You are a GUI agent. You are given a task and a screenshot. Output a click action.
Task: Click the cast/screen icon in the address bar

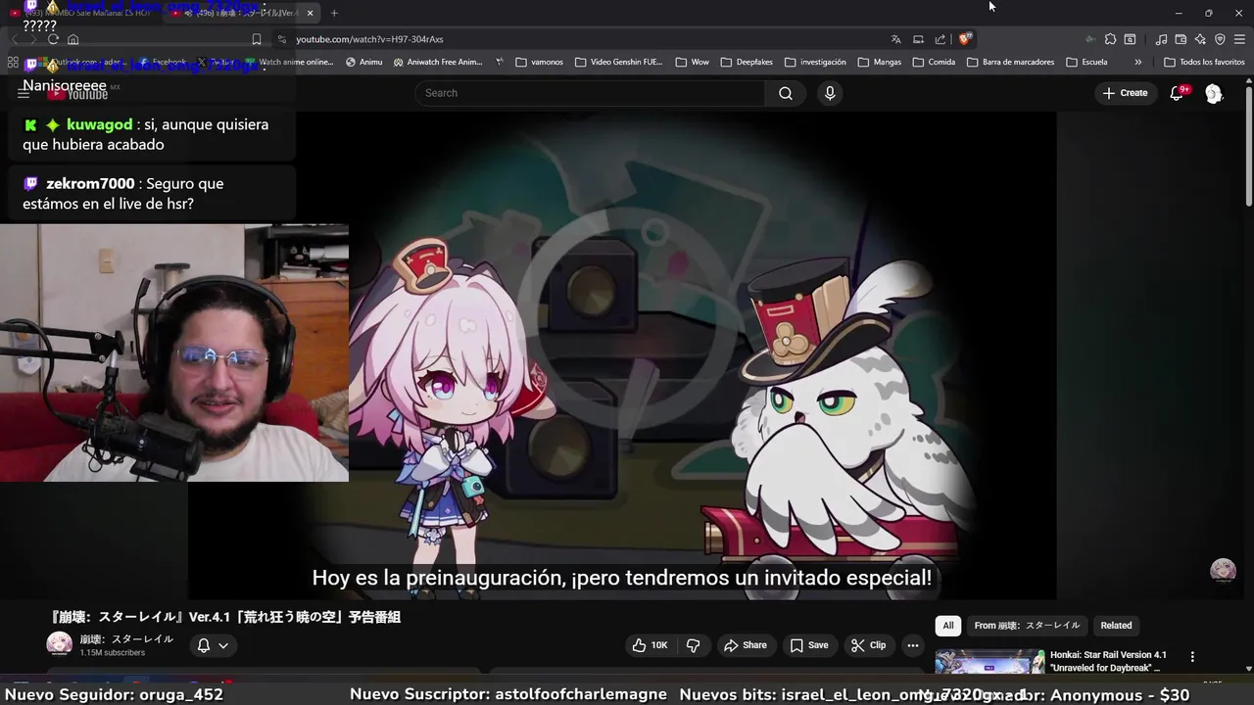coord(918,39)
